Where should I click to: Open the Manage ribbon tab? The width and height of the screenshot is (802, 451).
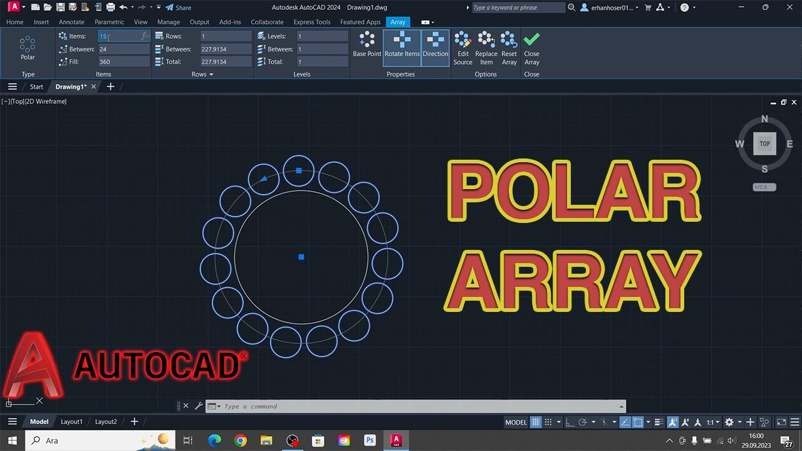click(169, 22)
